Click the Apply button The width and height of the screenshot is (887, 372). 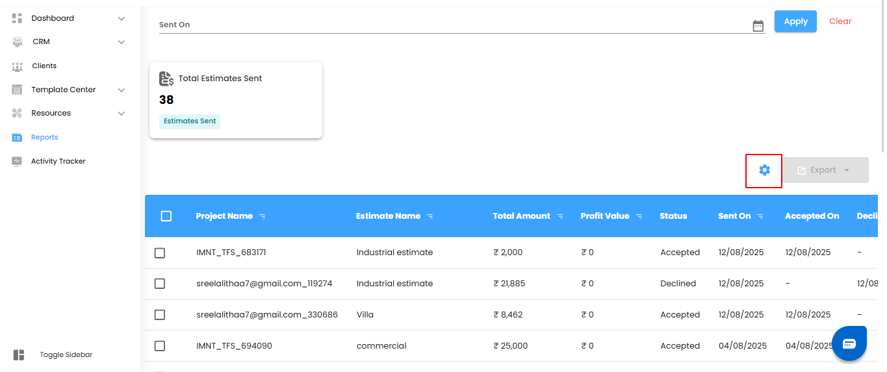795,21
